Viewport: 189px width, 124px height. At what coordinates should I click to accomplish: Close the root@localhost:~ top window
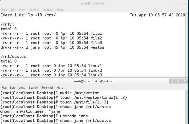[x=185, y=4]
